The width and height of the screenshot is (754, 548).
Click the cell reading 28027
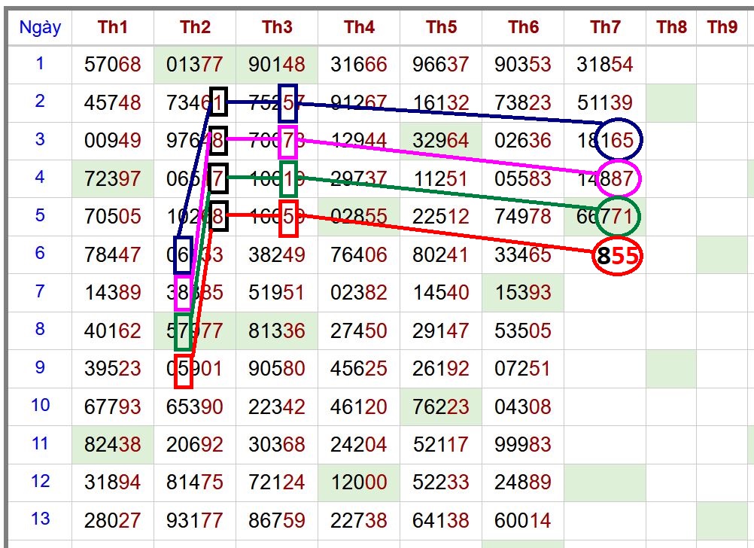point(113,520)
